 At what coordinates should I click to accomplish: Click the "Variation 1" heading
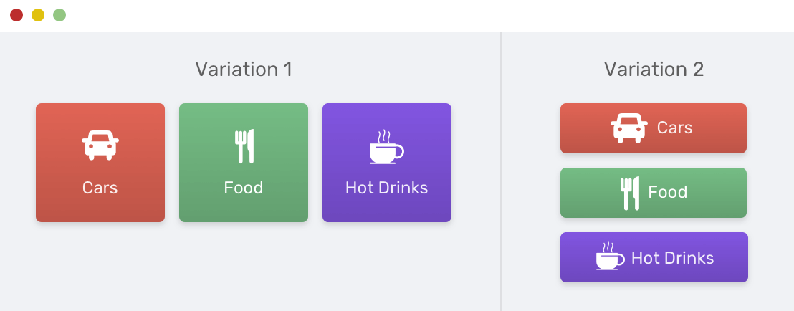244,70
